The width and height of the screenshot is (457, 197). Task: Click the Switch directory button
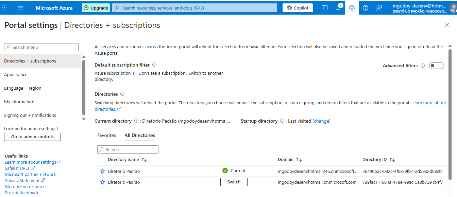[234, 182]
